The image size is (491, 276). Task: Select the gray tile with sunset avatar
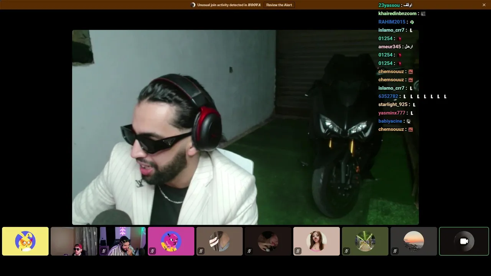pyautogui.click(x=414, y=241)
